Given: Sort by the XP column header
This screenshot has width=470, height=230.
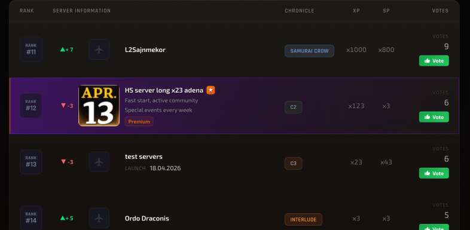Looking at the screenshot, I should [x=356, y=11].
